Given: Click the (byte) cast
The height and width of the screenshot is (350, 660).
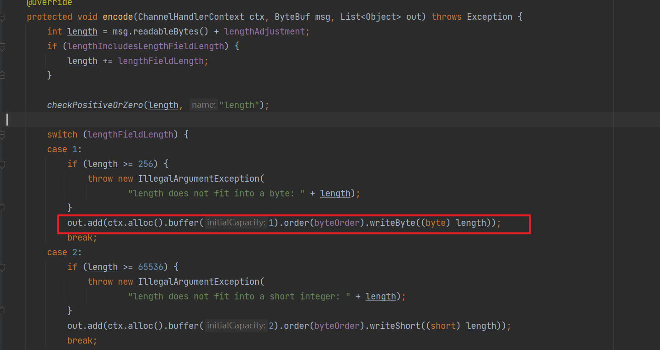Looking at the screenshot, I should click(x=436, y=223).
